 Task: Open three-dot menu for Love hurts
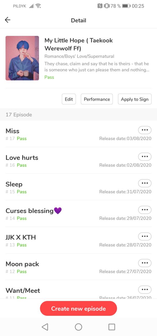145,156
